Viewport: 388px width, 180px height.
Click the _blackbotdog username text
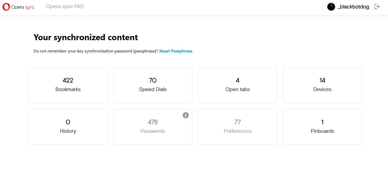[353, 7]
